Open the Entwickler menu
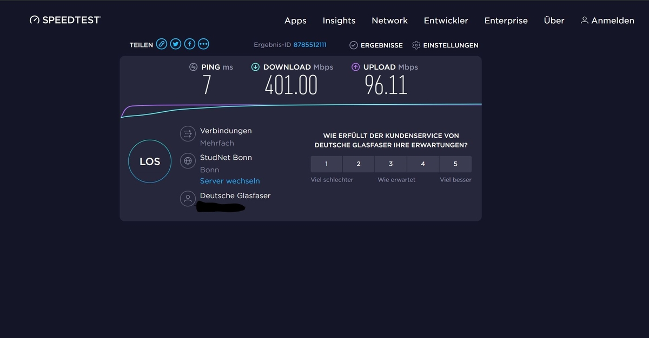The width and height of the screenshot is (649, 338). (x=446, y=21)
